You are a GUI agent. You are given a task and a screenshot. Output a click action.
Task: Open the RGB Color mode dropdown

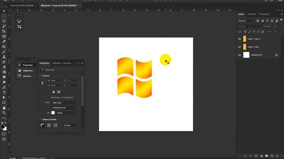tap(64, 103)
